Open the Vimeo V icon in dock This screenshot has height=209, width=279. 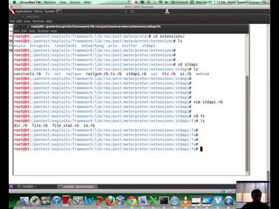[x=218, y=201]
